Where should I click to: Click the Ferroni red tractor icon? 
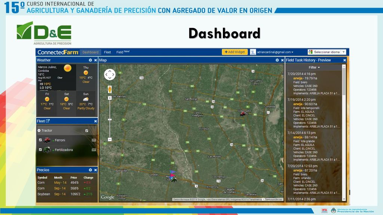tap(47, 140)
